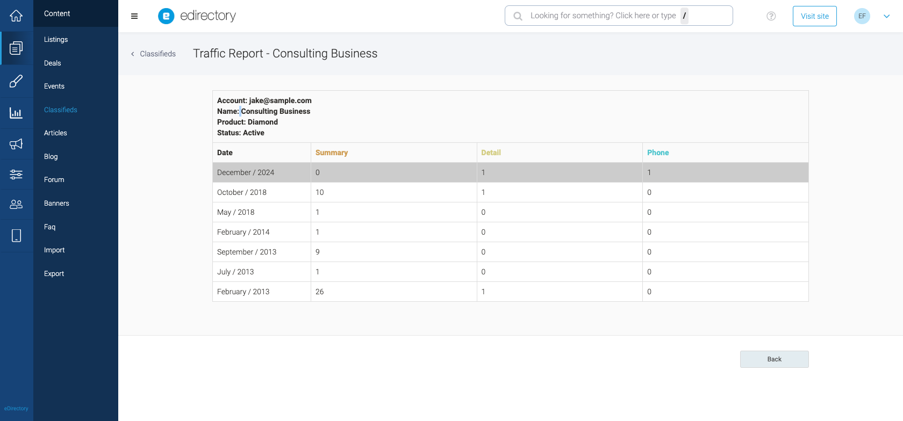Focus the search input field
Screen dimensions: 903x421
[x=602, y=16]
